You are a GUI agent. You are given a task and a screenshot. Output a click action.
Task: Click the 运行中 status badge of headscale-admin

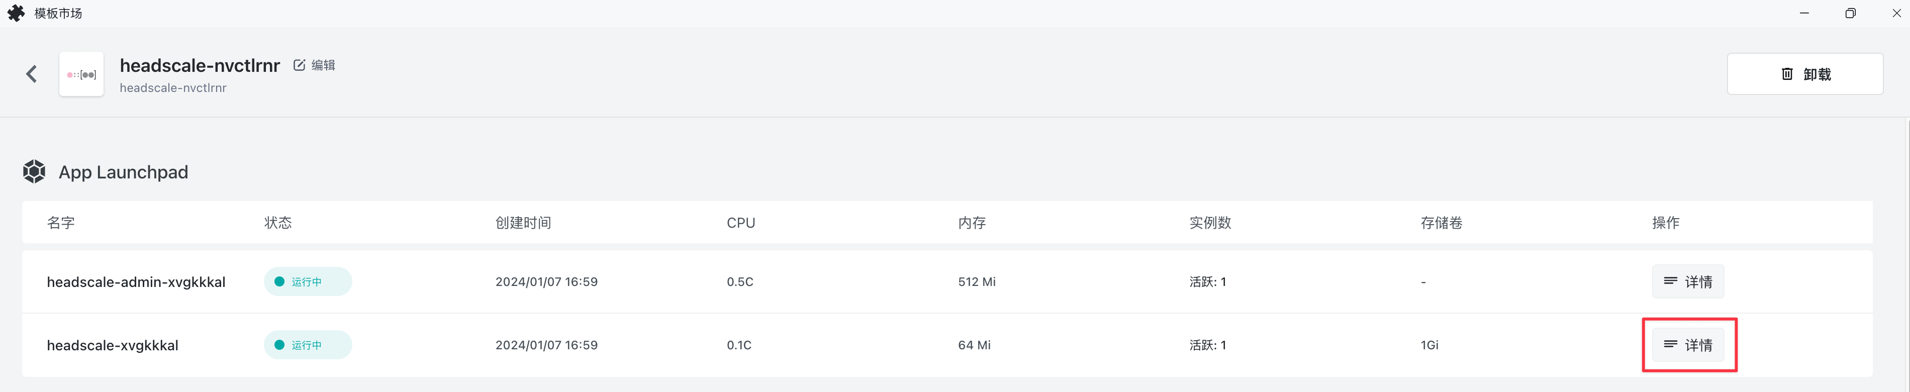tap(307, 281)
